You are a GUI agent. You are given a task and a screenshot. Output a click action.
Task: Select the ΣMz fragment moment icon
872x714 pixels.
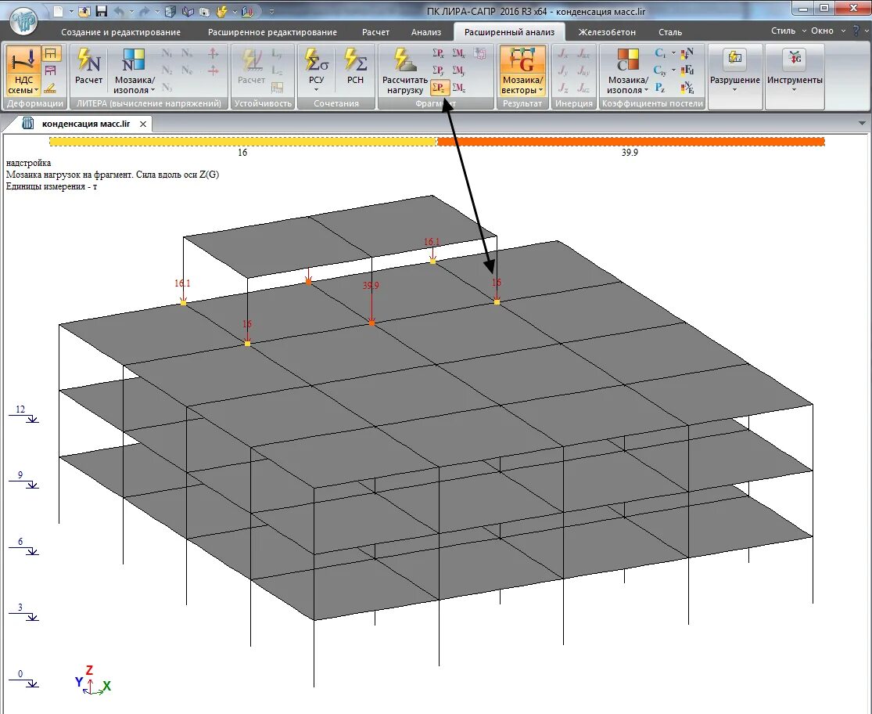click(459, 88)
